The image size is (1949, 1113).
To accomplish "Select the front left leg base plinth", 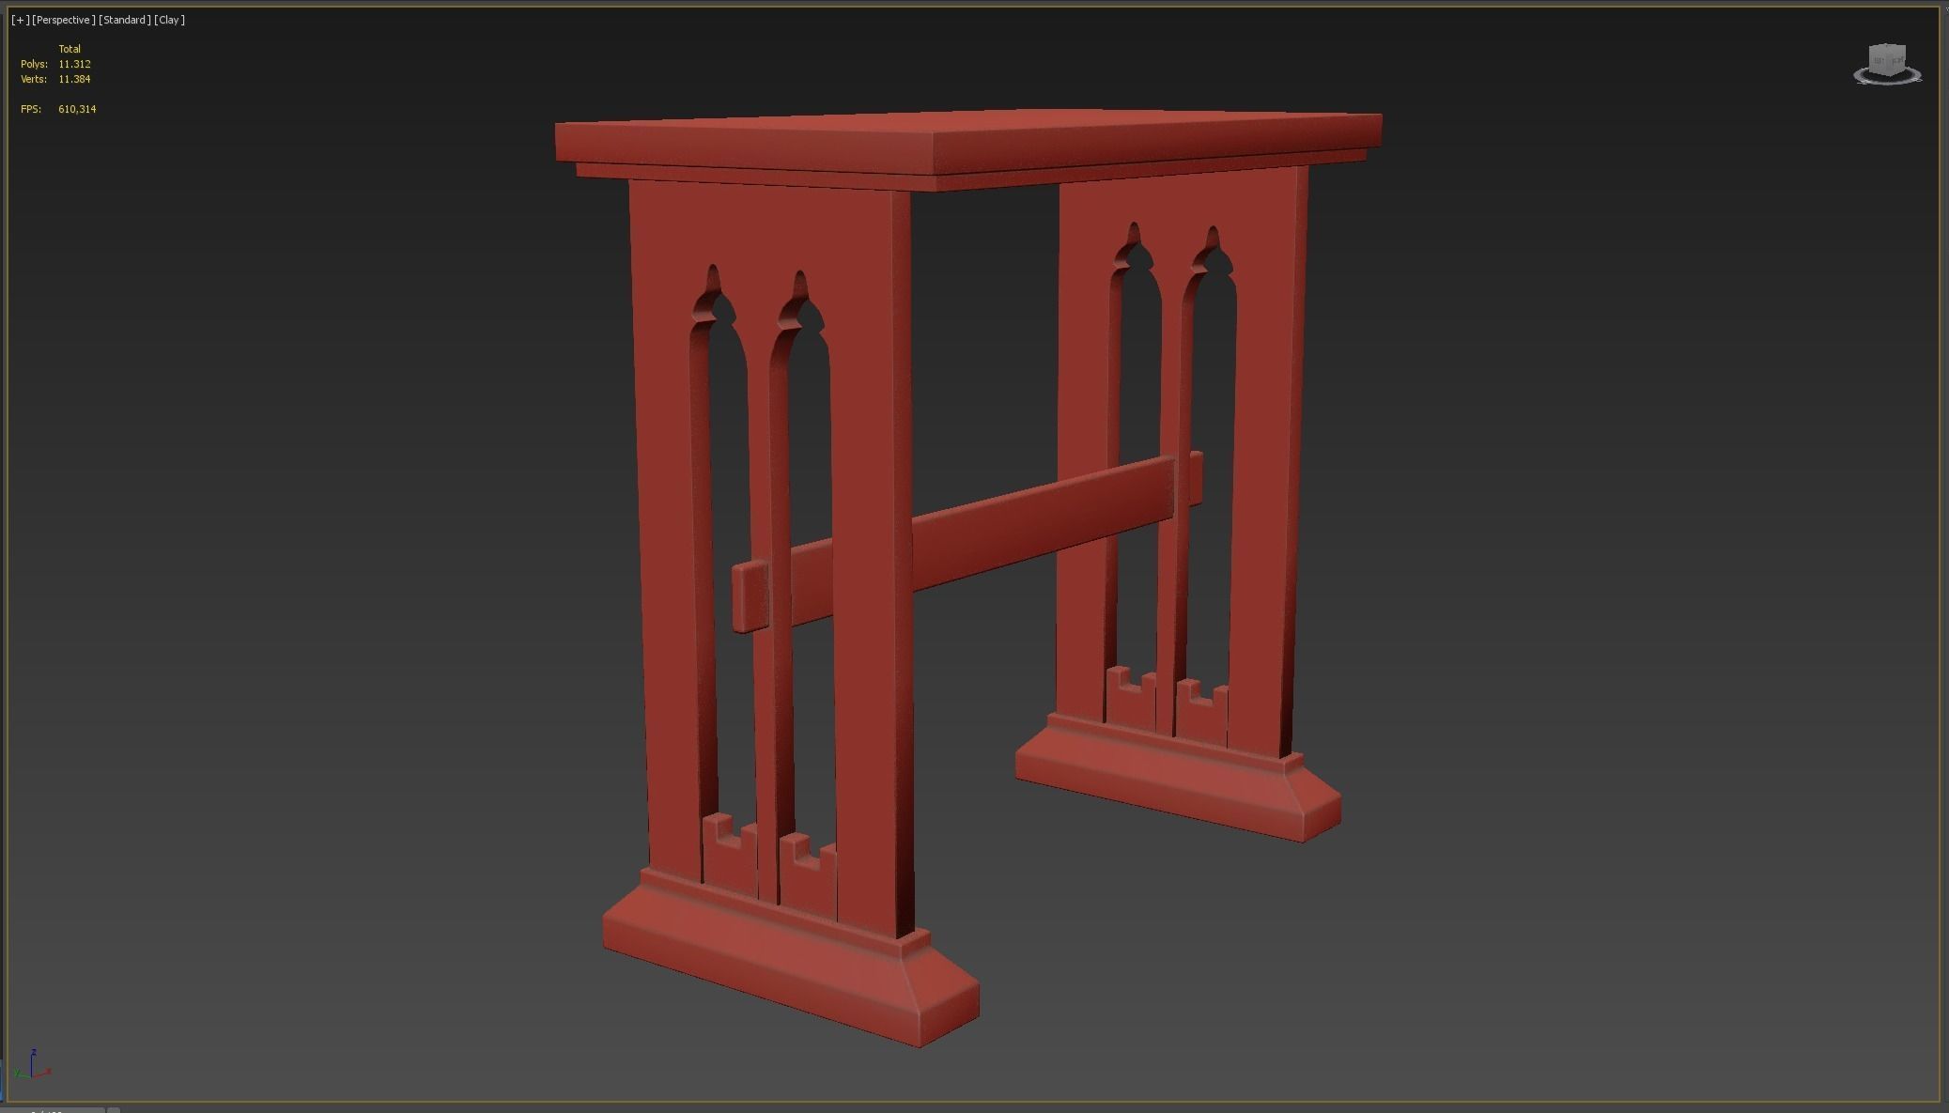I will (x=791, y=958).
